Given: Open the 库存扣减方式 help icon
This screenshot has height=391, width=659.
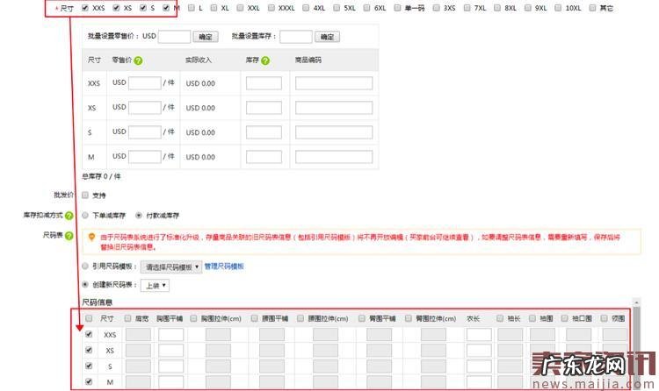Looking at the screenshot, I should tap(69, 216).
